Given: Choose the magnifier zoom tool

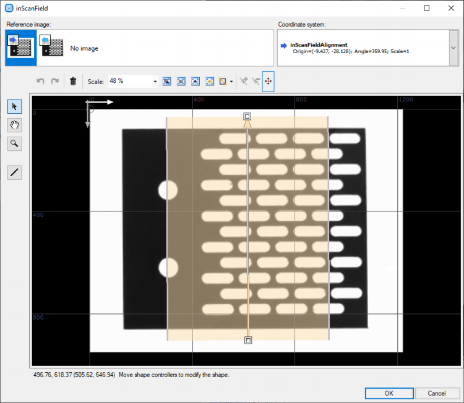Looking at the screenshot, I should pos(14,144).
